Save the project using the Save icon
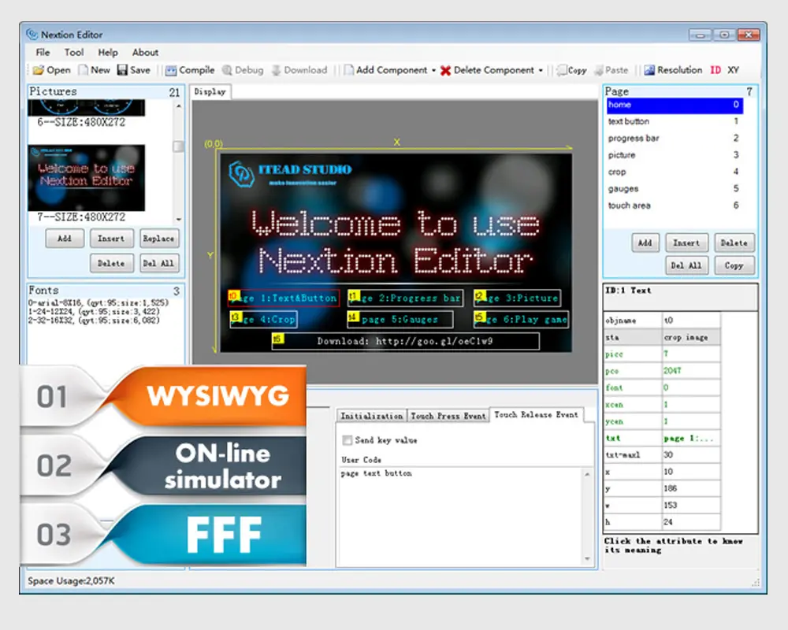The height and width of the screenshot is (630, 788). coord(133,69)
